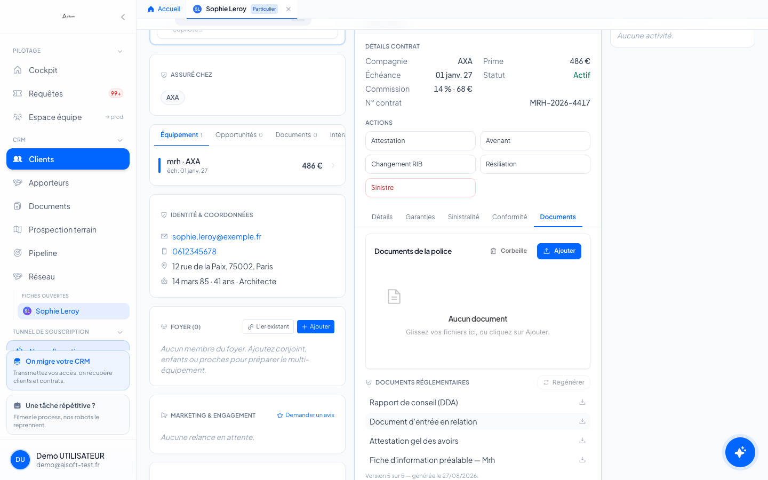The image size is (768, 480).
Task: Download Fiche d'information préalable — Mrh
Action: tap(582, 460)
